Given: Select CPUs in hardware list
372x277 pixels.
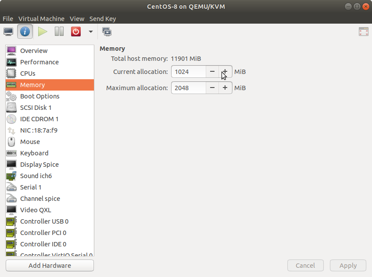Looking at the screenshot, I should [50, 74].
